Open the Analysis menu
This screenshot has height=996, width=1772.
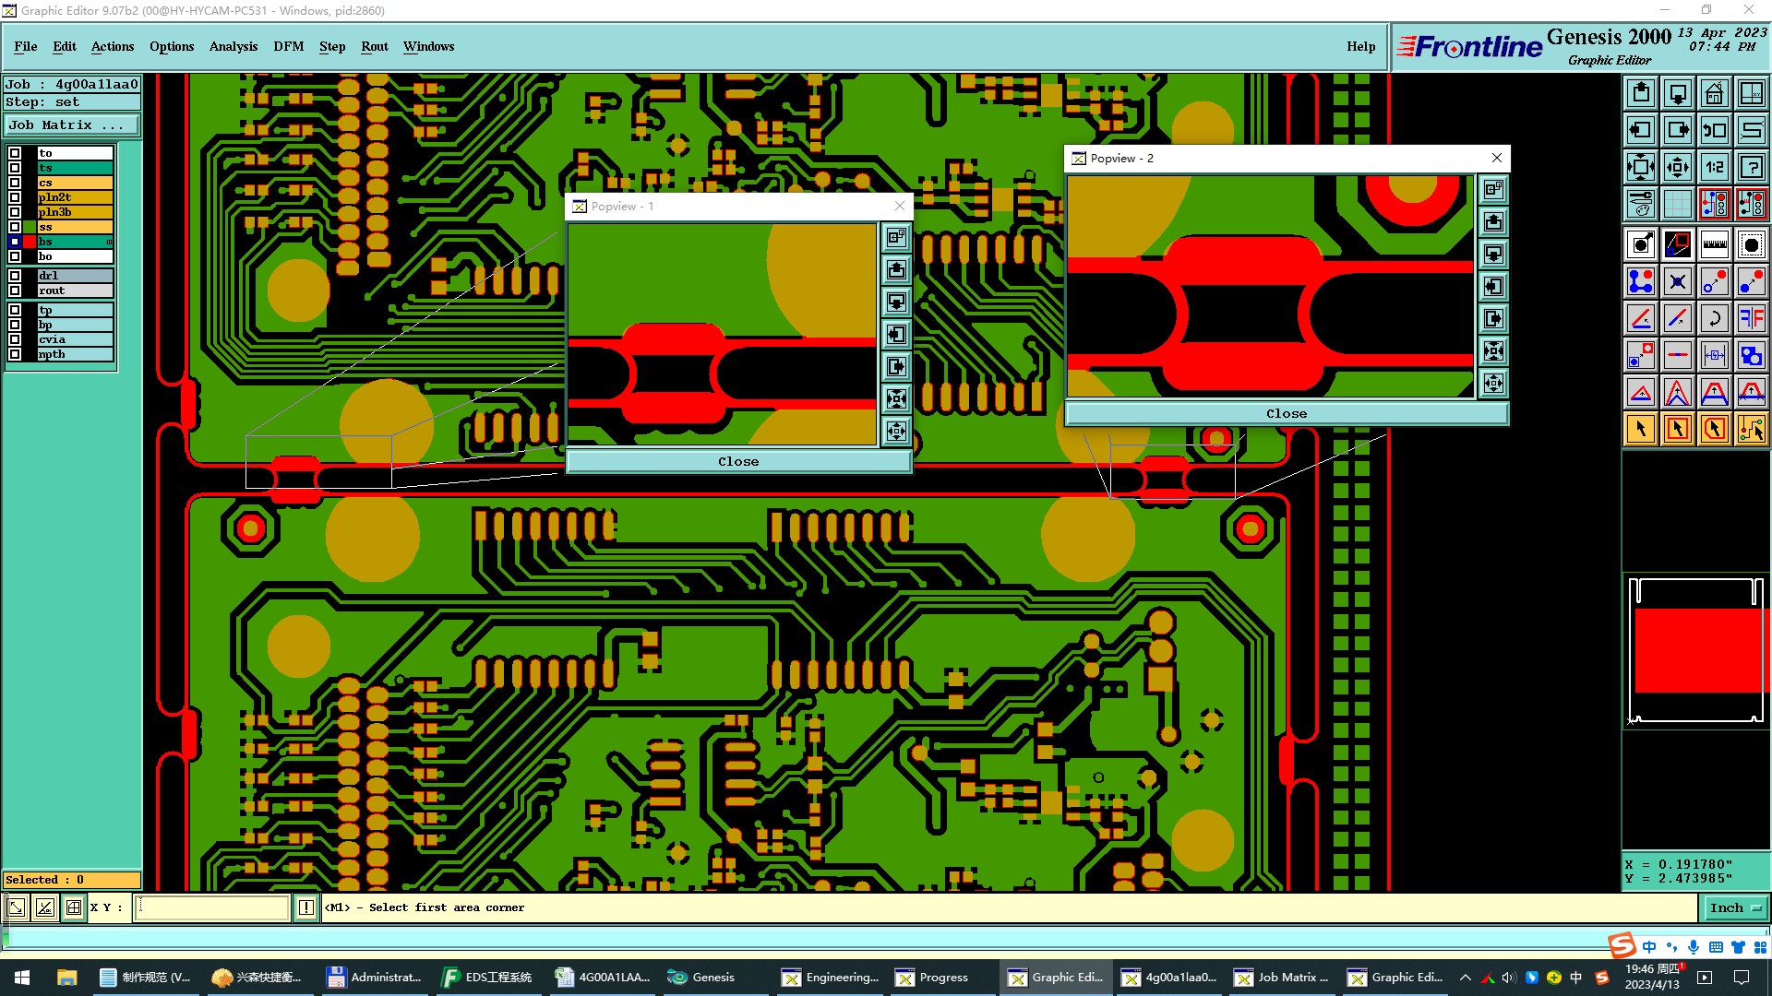(x=233, y=46)
